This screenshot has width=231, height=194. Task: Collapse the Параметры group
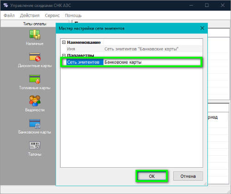64,55
